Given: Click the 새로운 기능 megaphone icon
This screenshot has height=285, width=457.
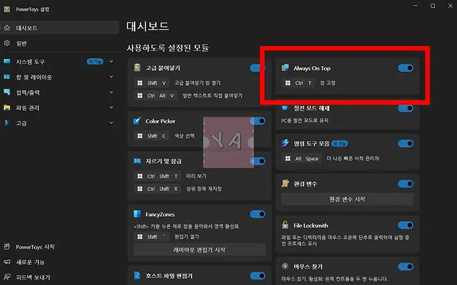Looking at the screenshot, I should (x=7, y=262).
